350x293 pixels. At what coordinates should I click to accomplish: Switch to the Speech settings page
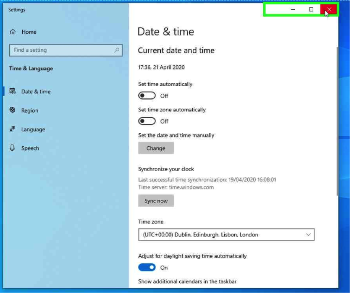(x=30, y=148)
